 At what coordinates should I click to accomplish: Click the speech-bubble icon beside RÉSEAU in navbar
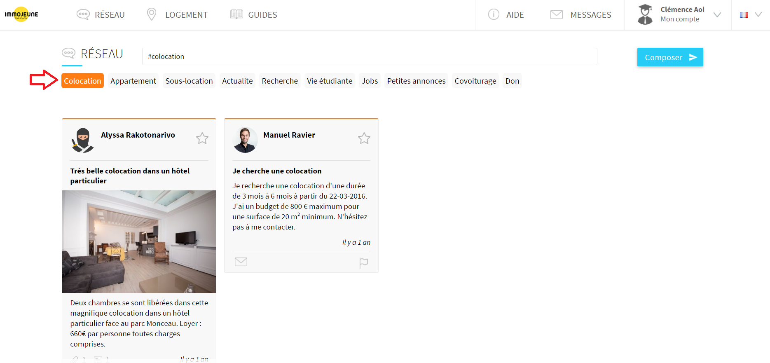pyautogui.click(x=83, y=14)
